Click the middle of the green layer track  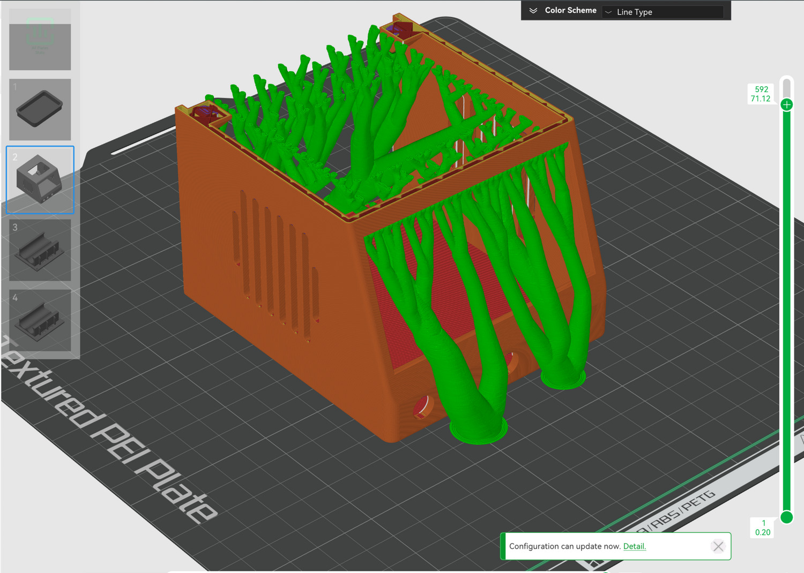tap(786, 311)
